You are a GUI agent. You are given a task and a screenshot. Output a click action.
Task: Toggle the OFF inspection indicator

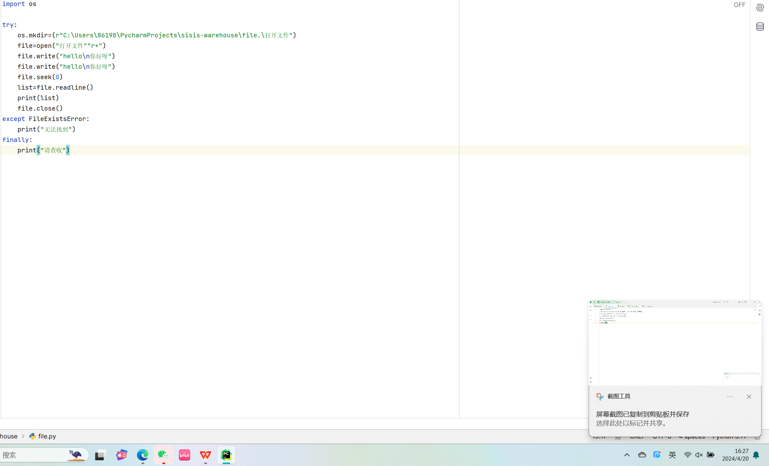pyautogui.click(x=739, y=5)
